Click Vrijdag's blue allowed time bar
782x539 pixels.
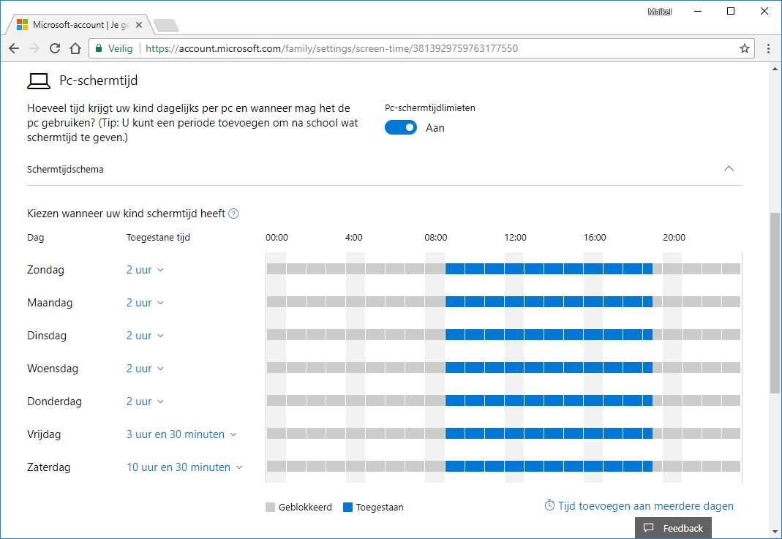pos(549,433)
